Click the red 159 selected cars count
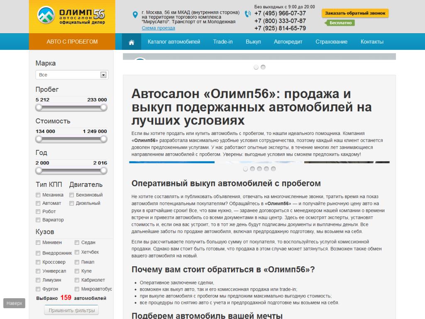425x319 pixels. pyautogui.click(x=66, y=298)
